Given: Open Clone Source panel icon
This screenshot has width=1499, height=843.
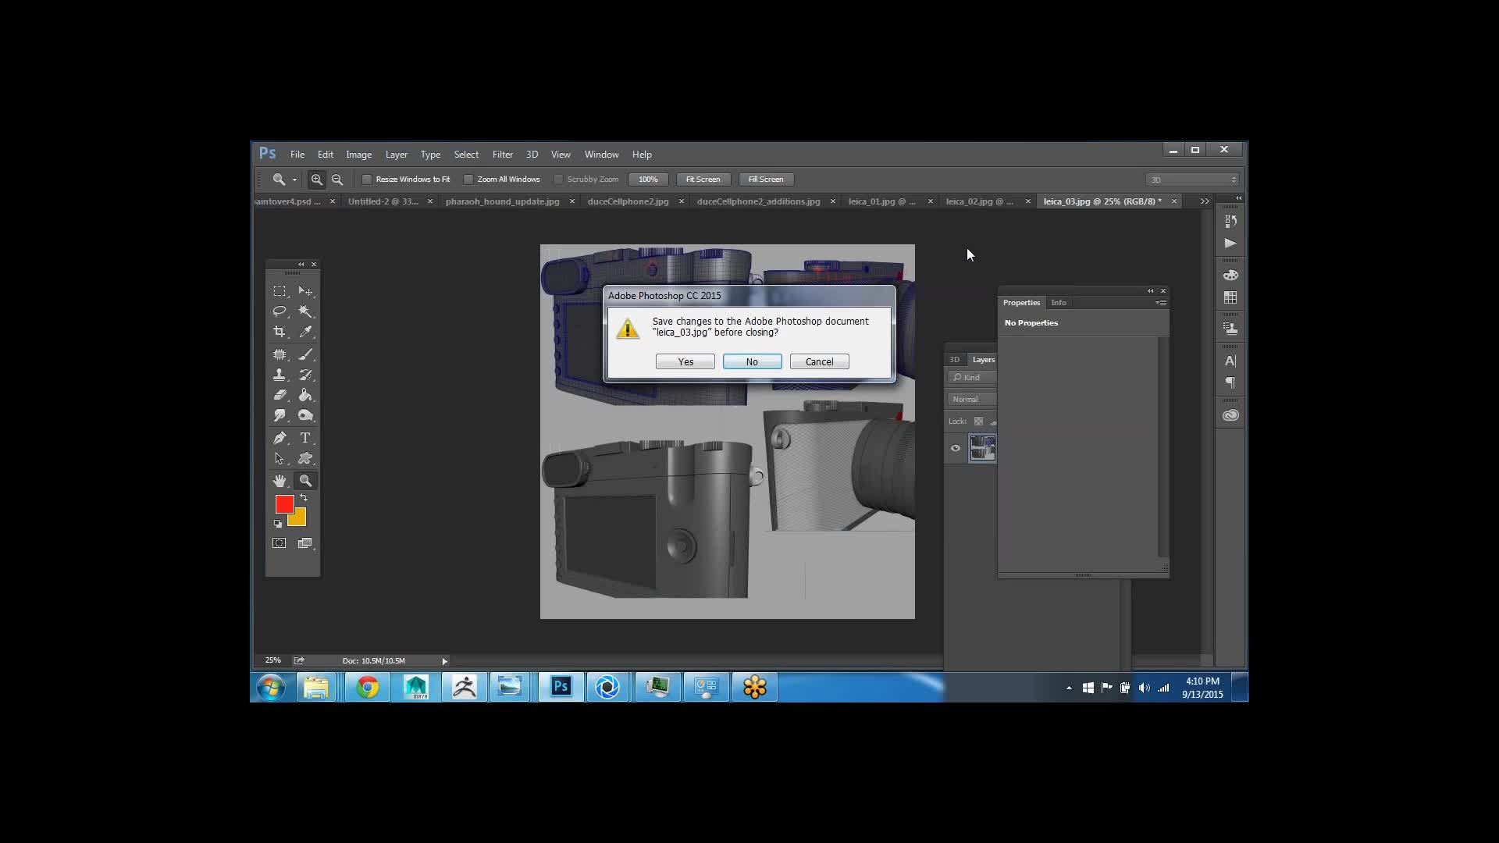Looking at the screenshot, I should (1230, 329).
